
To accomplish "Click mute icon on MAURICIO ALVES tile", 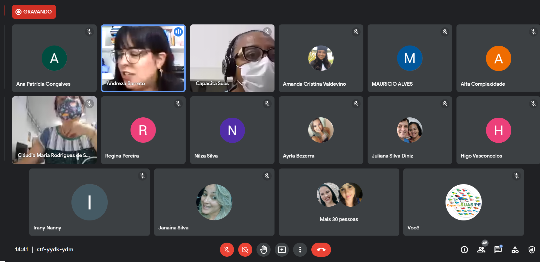I will (445, 32).
